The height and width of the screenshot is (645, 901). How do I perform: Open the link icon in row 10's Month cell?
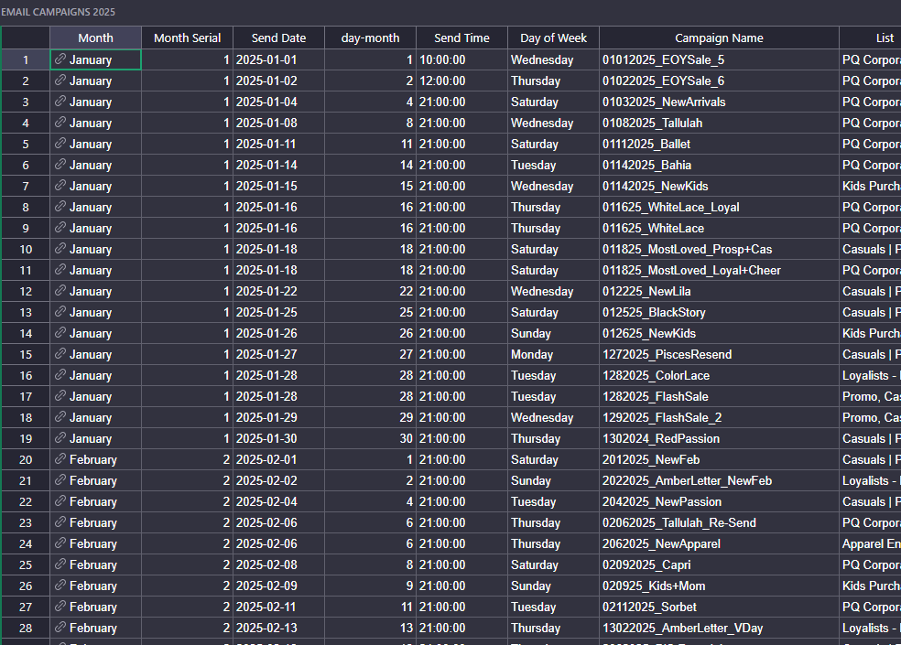click(x=60, y=249)
